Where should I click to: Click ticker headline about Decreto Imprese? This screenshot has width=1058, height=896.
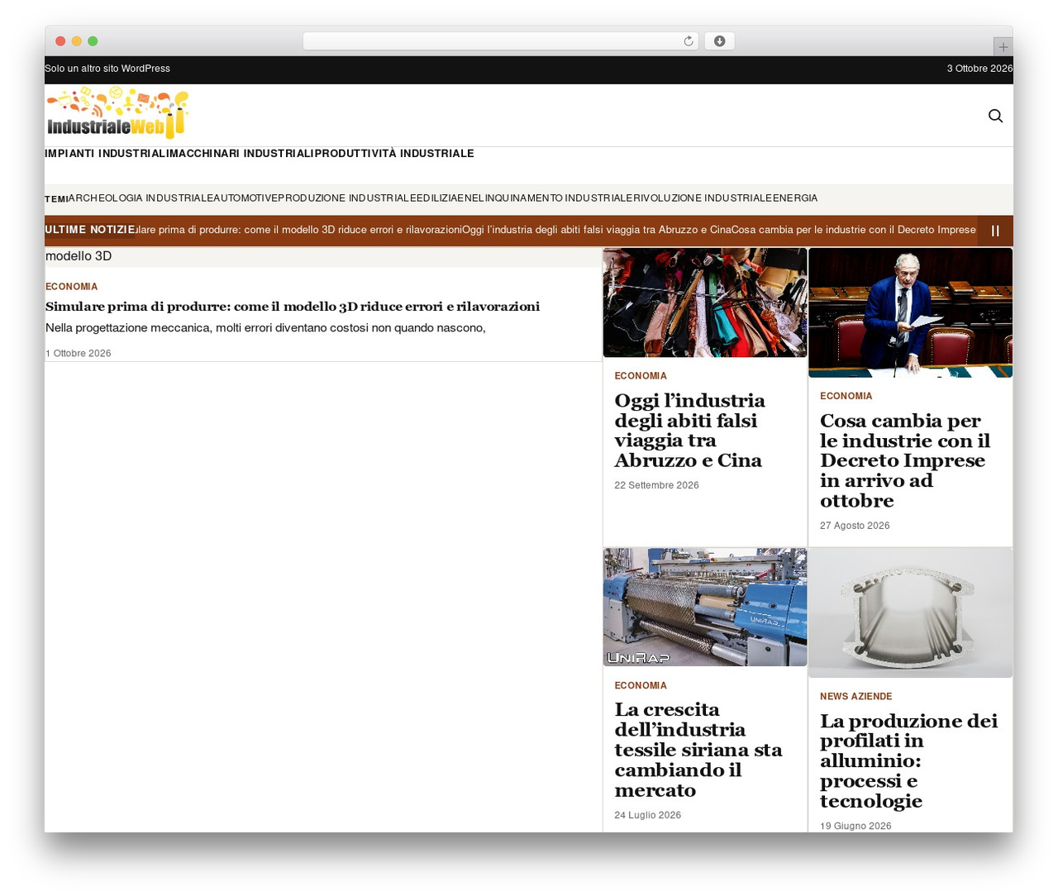(853, 230)
